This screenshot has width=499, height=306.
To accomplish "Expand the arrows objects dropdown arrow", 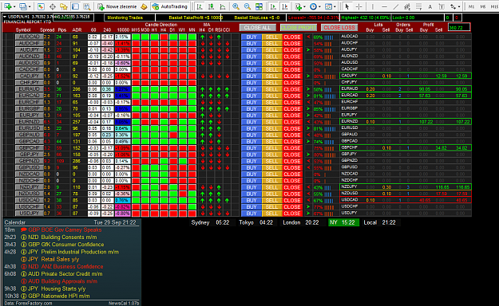I will point(459,6).
